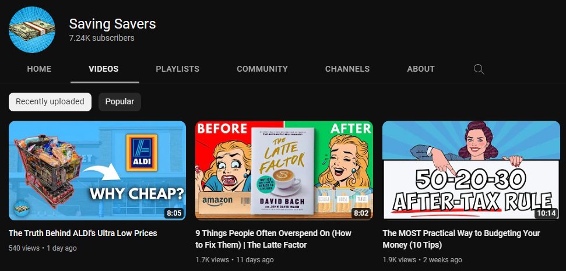Screen dimensions: 566x271
Task: Click the '540 views • 1 day ago' text
Action: [x=43, y=248]
